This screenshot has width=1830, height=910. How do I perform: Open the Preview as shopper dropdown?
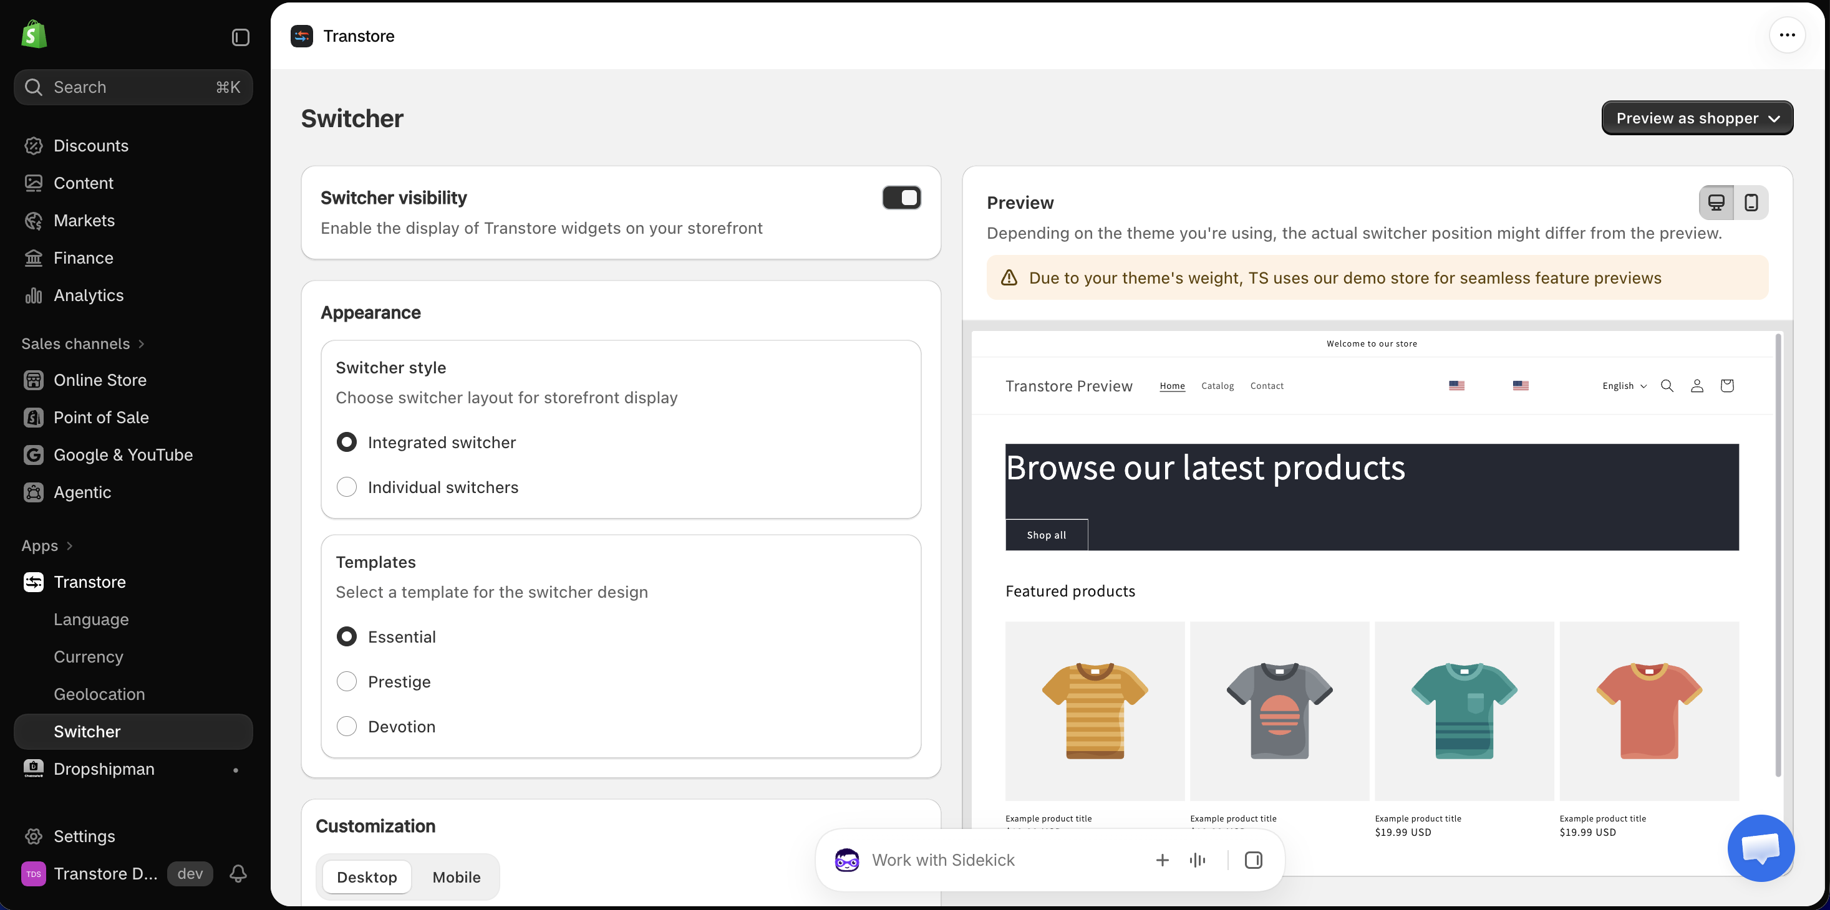1697,118
